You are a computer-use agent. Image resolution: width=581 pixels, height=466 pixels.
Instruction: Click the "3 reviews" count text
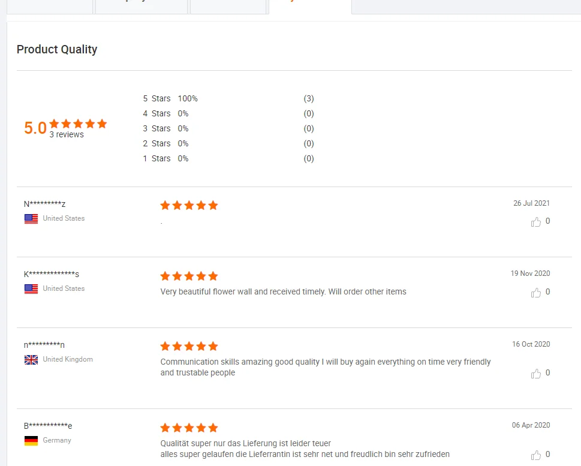coord(67,135)
